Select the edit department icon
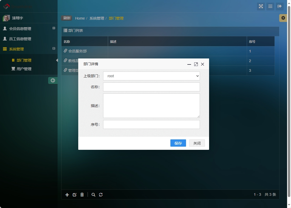291x208 pixels. coord(75,194)
